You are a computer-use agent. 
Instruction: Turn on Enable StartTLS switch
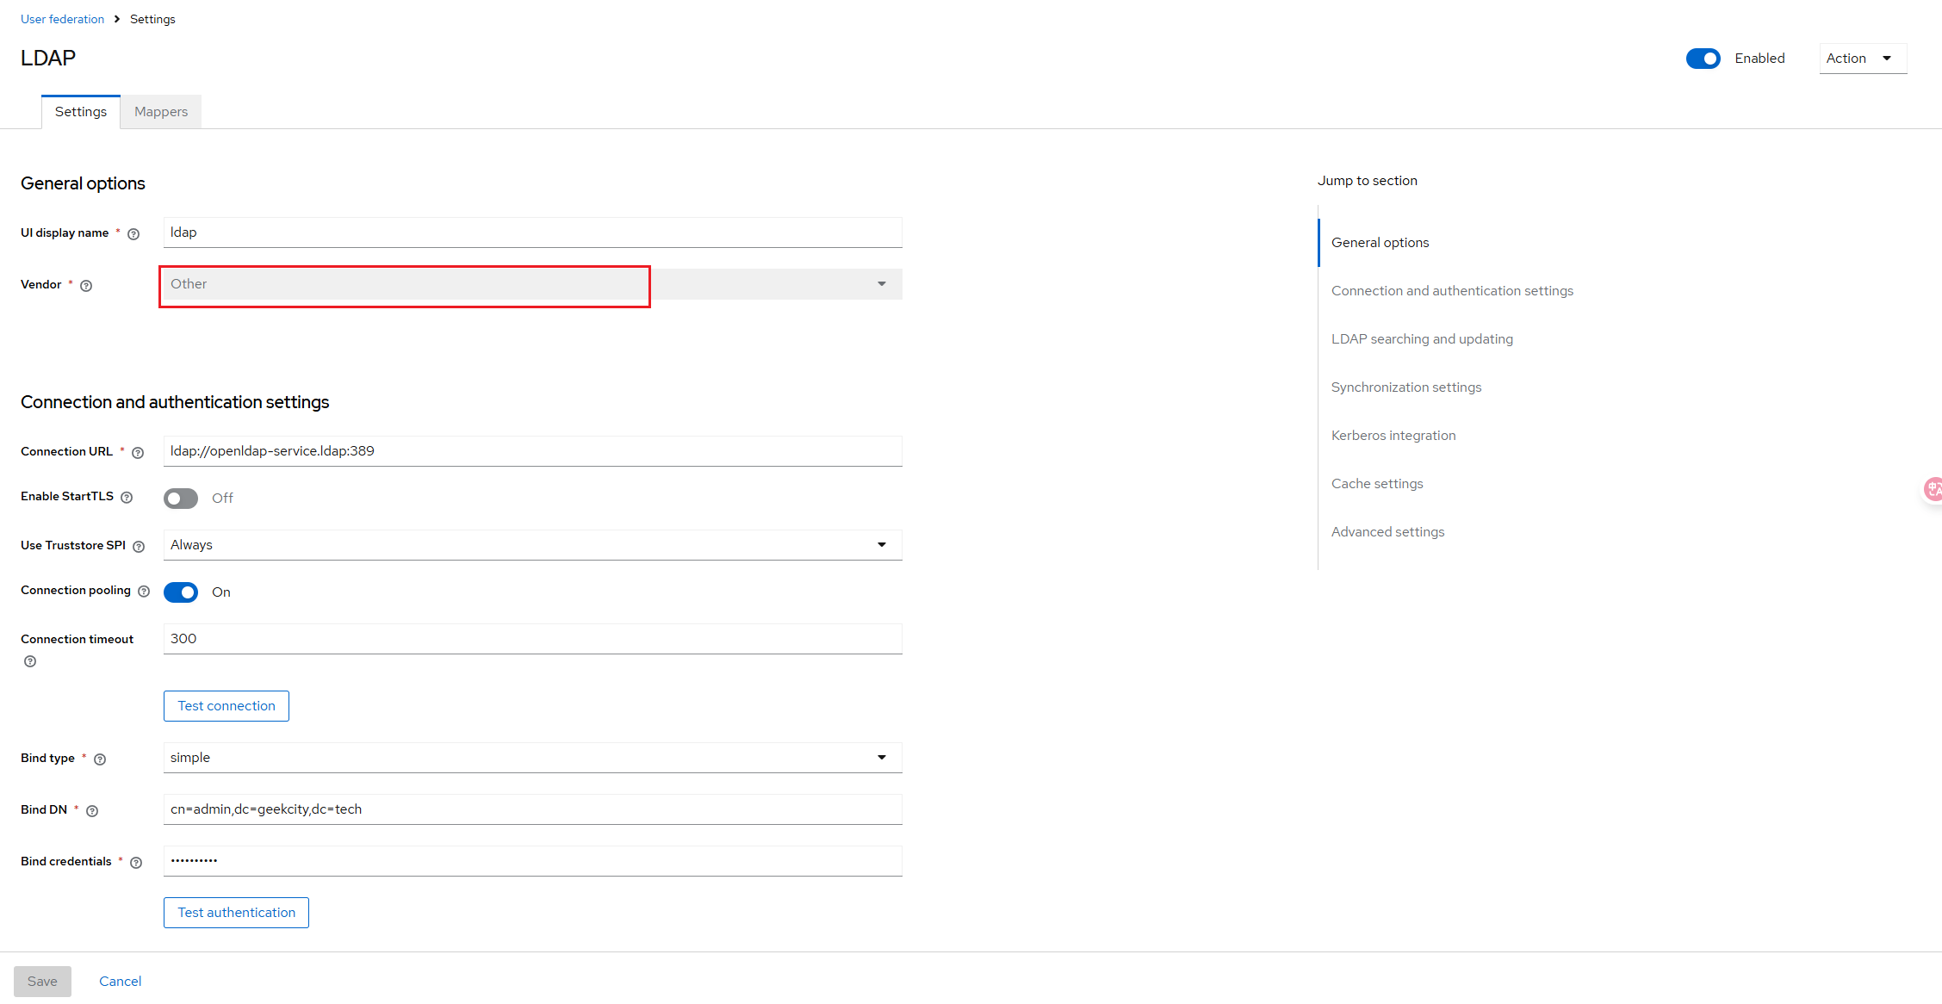pos(181,499)
